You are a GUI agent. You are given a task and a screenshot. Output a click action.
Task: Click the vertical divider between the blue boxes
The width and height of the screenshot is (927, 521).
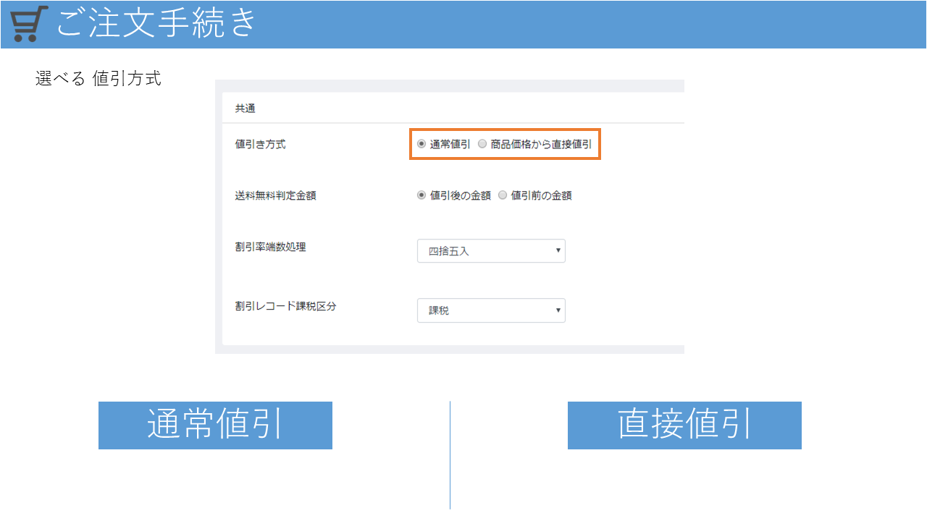point(450,456)
